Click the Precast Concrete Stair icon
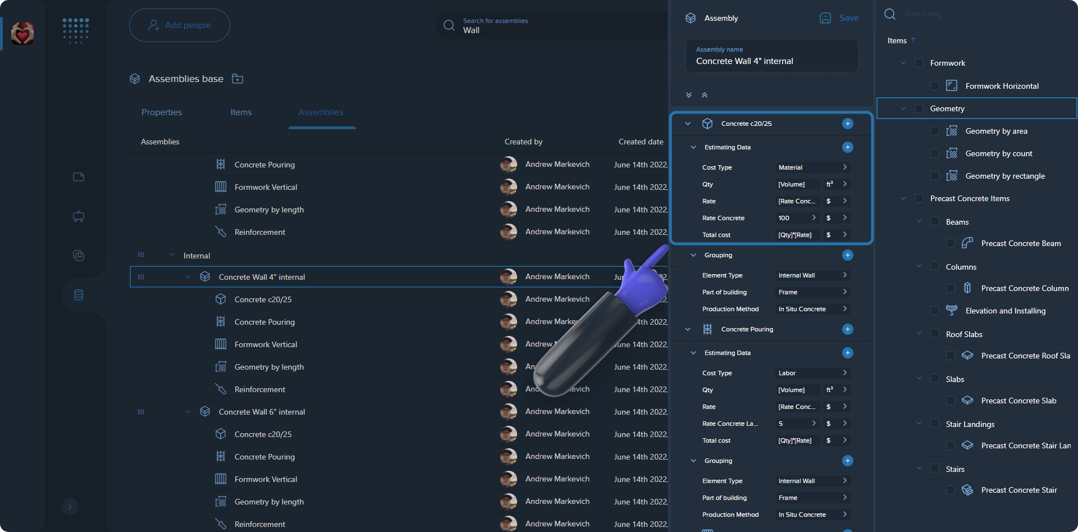This screenshot has height=532, width=1078. point(967,490)
